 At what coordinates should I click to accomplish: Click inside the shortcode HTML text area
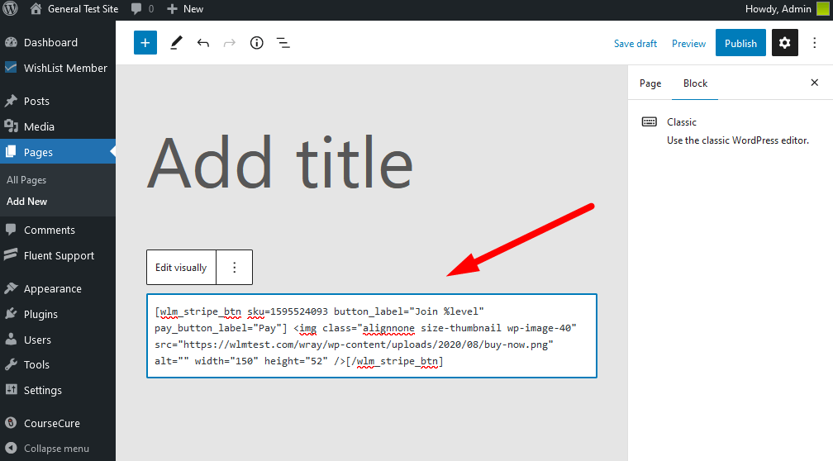coord(372,335)
